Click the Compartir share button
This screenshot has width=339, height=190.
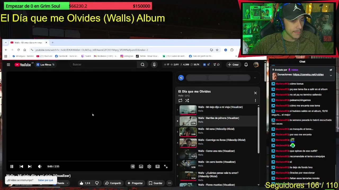click(x=113, y=183)
